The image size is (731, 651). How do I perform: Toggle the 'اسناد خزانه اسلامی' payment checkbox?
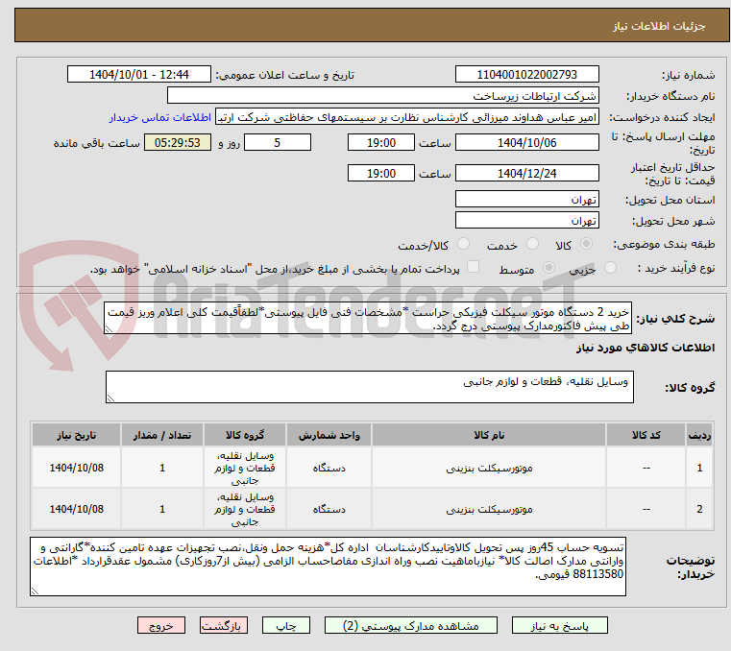(473, 267)
